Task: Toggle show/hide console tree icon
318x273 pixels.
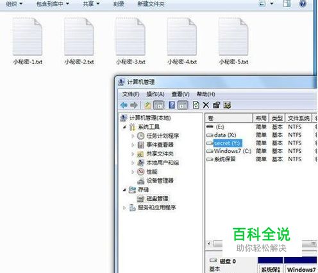Action: click(158, 105)
